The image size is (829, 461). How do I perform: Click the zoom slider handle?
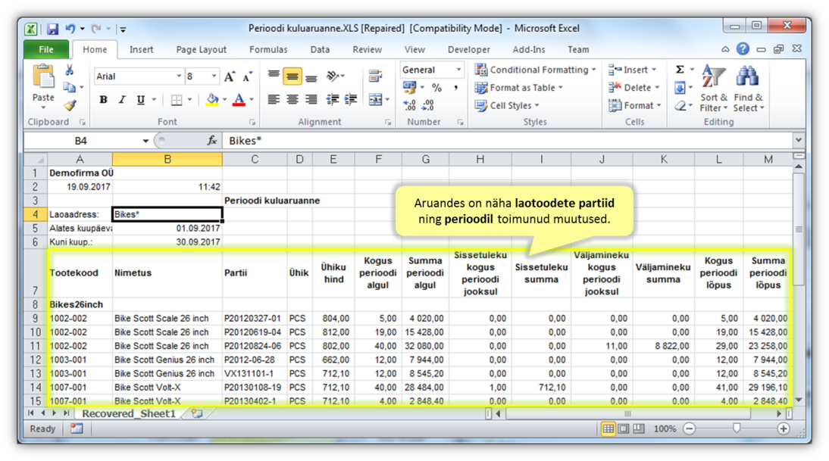coord(737,428)
